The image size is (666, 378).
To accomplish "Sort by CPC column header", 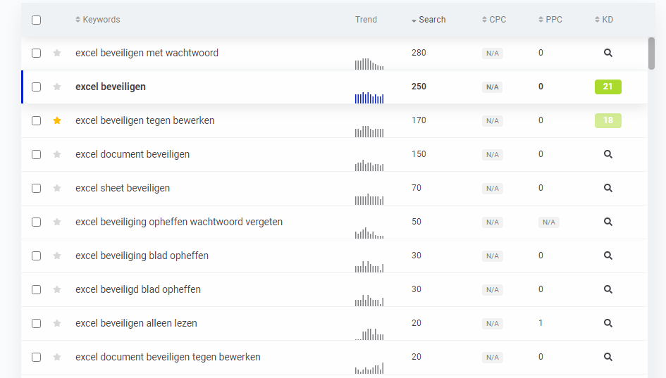I will pos(497,20).
